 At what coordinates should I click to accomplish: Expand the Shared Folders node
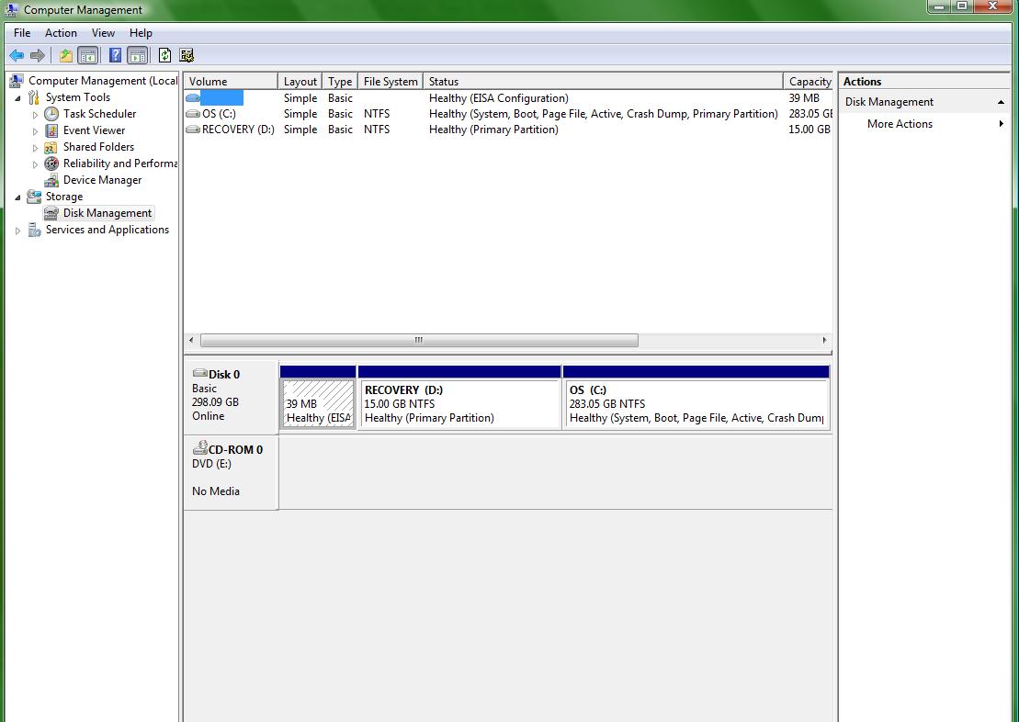pos(35,148)
